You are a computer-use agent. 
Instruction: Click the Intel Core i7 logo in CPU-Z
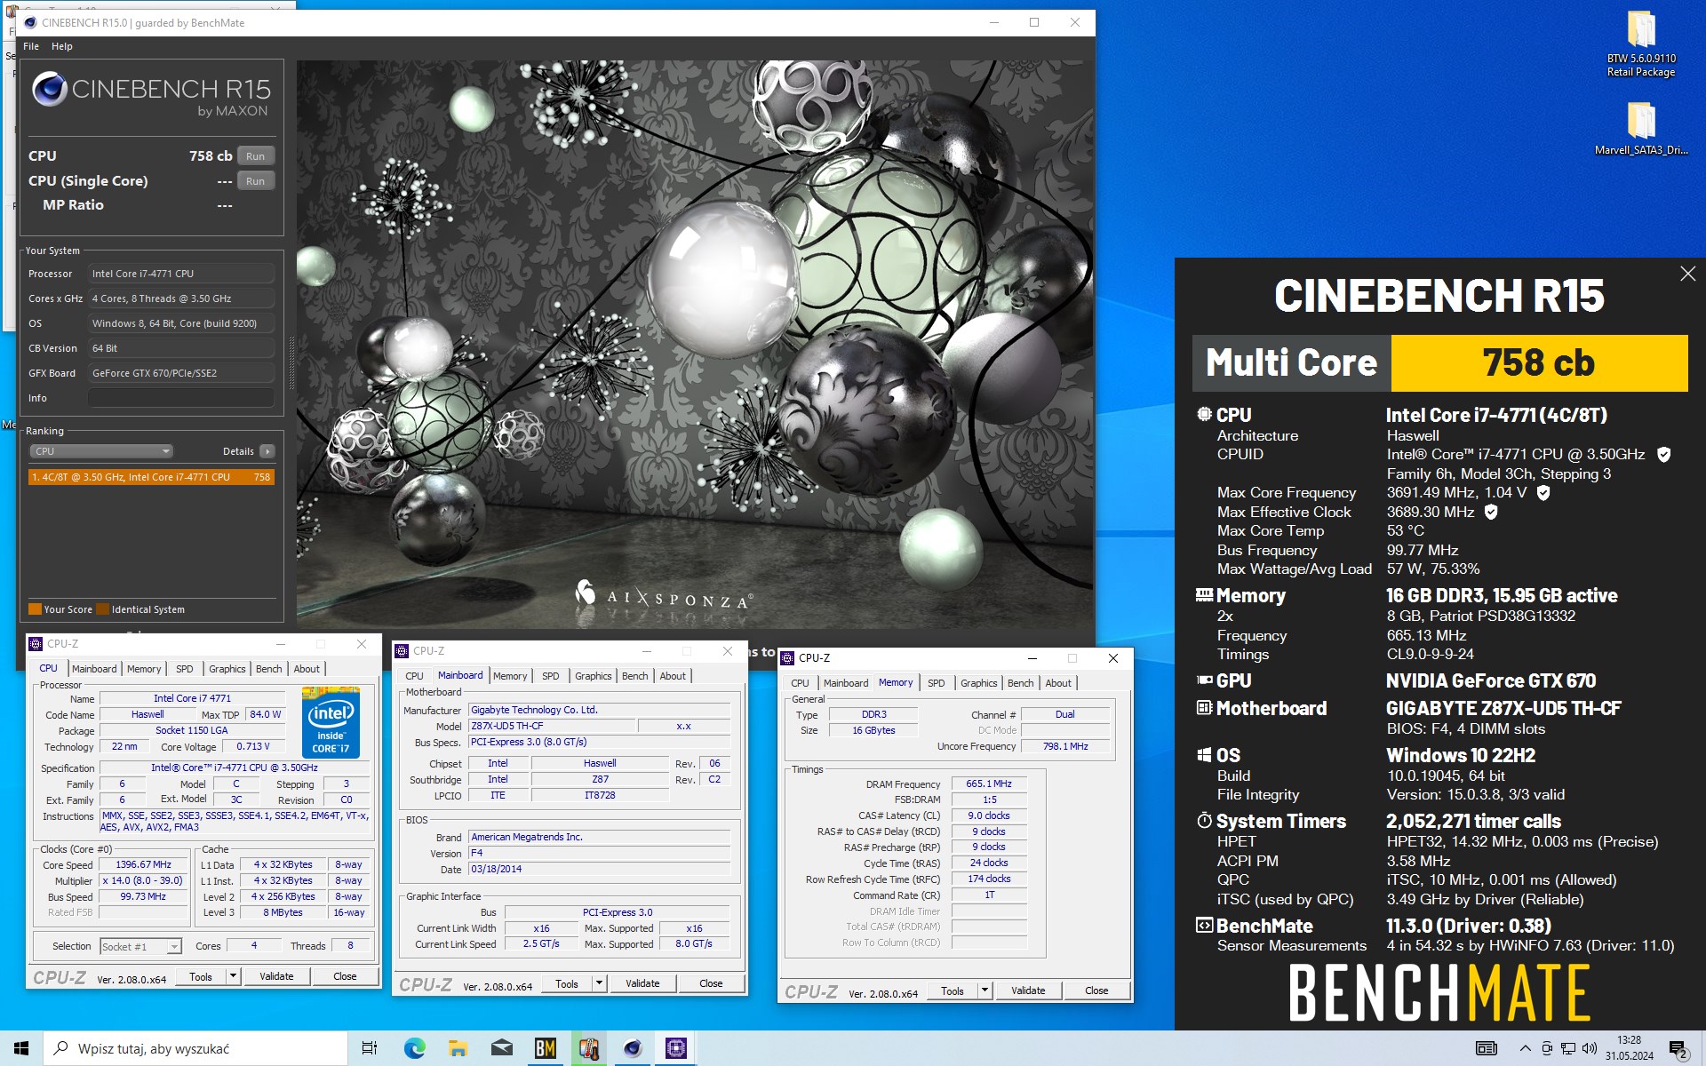331,721
